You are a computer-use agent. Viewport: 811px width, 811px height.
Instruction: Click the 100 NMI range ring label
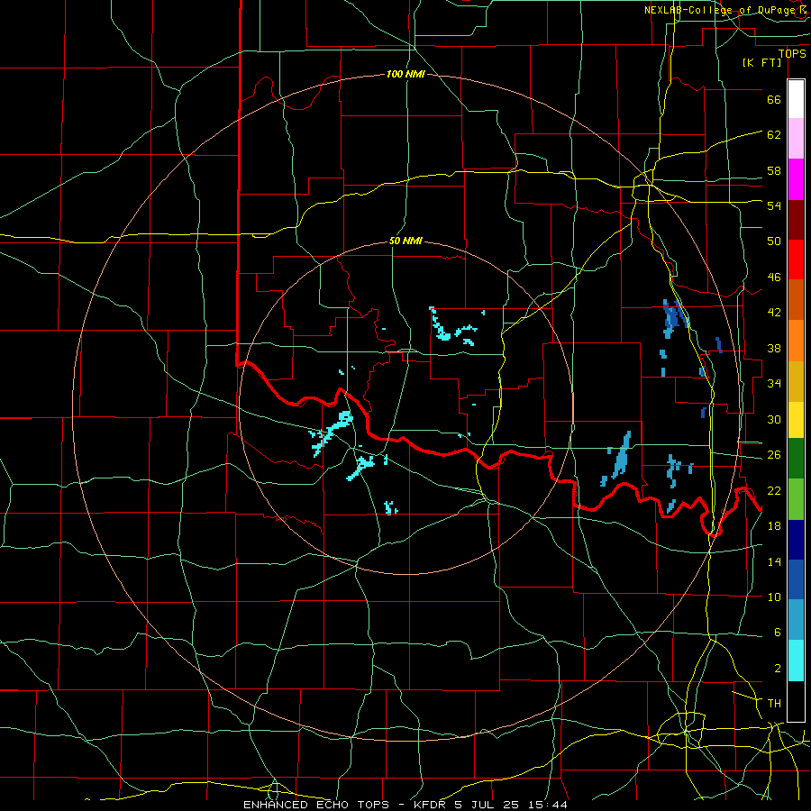click(405, 75)
